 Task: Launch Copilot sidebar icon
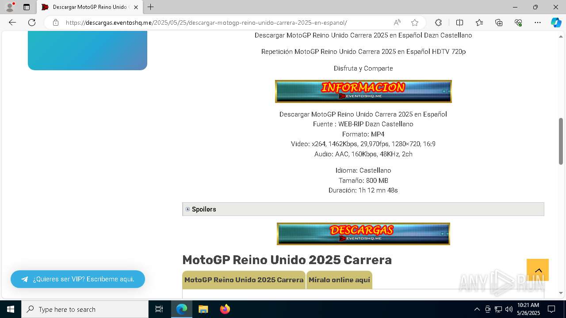pos(556,23)
